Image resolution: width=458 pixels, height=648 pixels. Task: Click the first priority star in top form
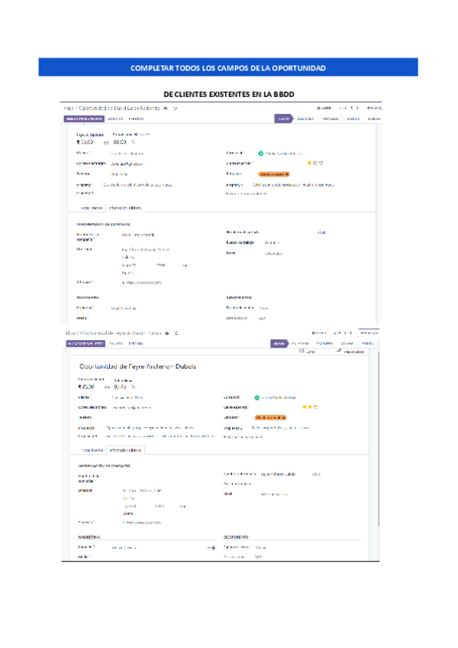(x=309, y=163)
